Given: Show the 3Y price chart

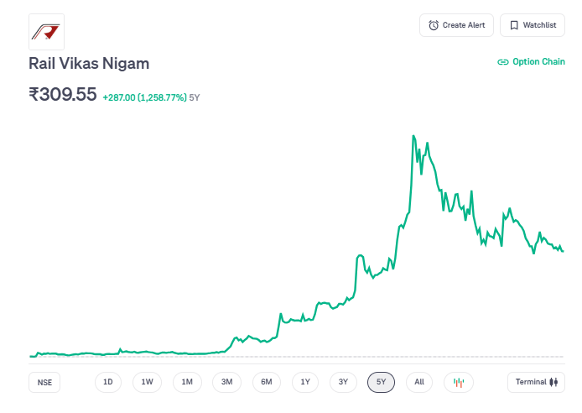Looking at the screenshot, I should [x=343, y=382].
